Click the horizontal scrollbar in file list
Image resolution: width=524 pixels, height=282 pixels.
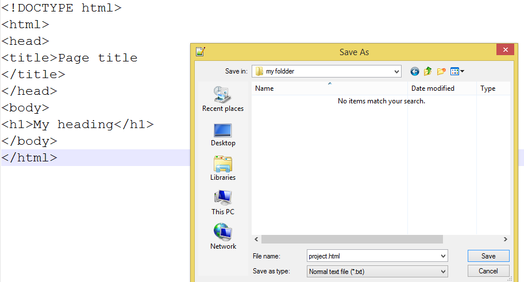[352, 239]
